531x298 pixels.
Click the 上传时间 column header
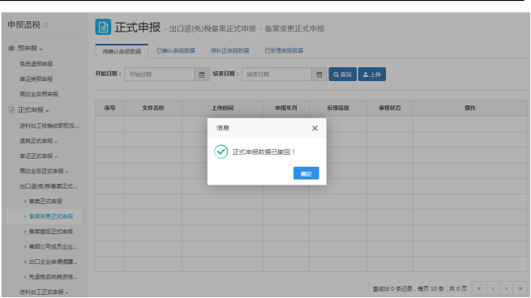222,108
